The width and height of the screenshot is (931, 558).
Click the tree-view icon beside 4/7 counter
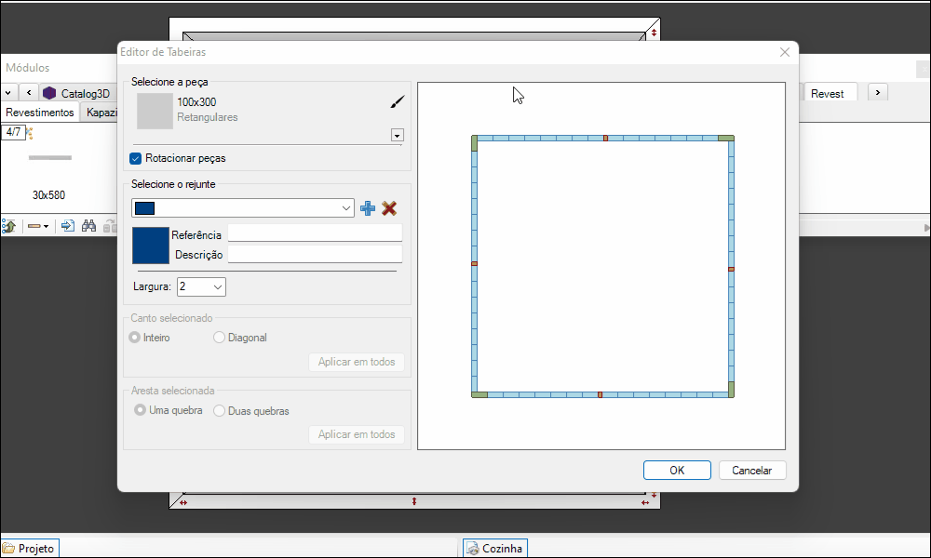coord(29,133)
